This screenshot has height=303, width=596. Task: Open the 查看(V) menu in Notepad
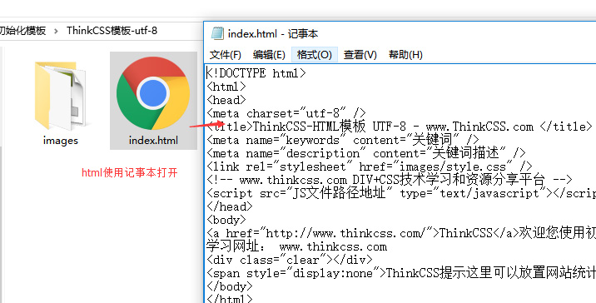point(360,55)
